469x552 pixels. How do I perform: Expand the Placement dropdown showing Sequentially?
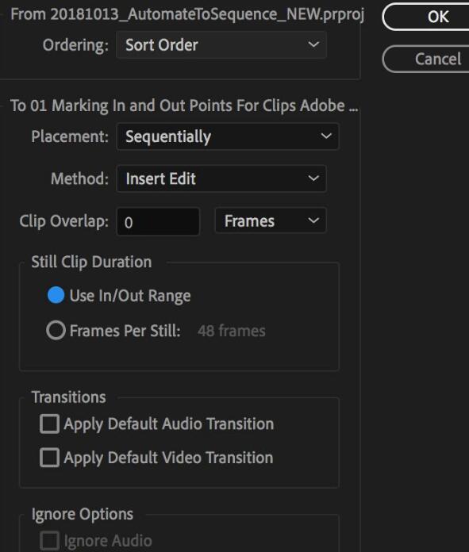[228, 136]
